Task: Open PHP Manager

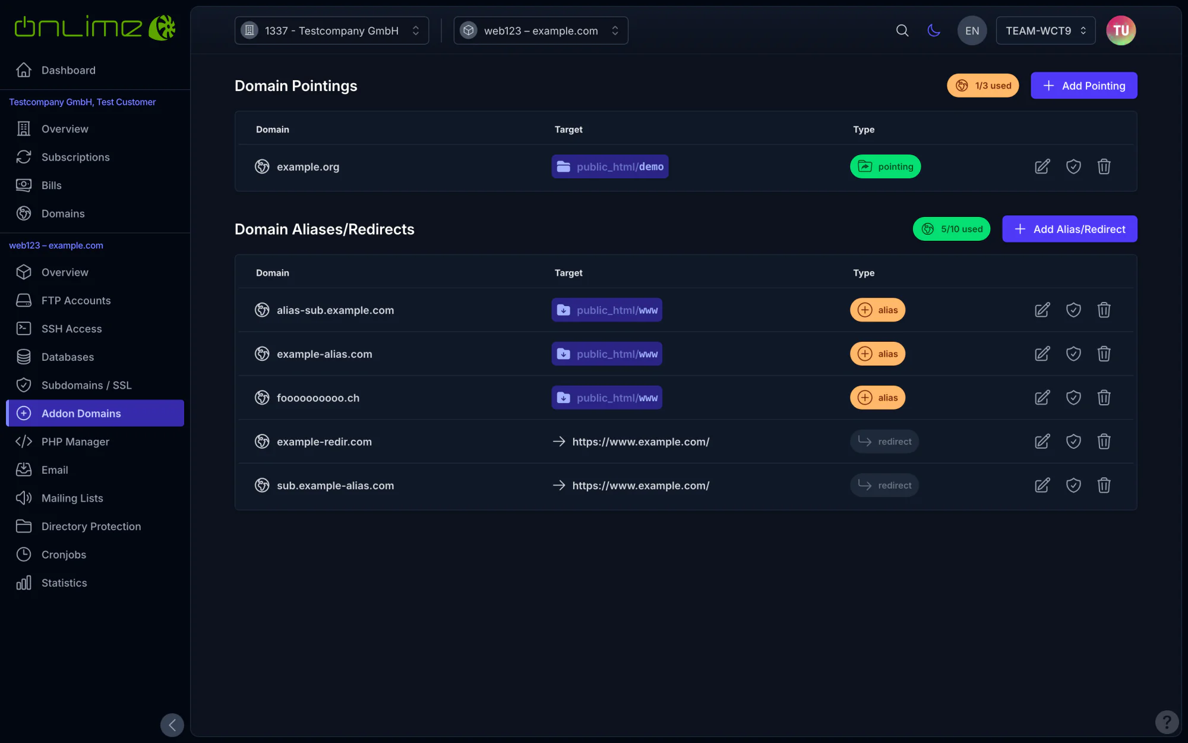Action: pos(95,442)
